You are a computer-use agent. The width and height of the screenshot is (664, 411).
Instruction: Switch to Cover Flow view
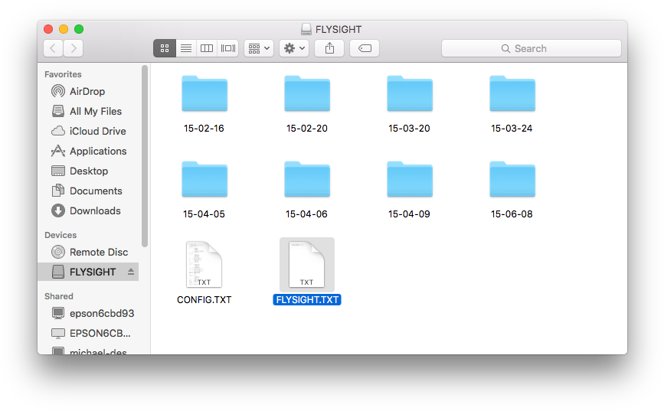[x=228, y=48]
